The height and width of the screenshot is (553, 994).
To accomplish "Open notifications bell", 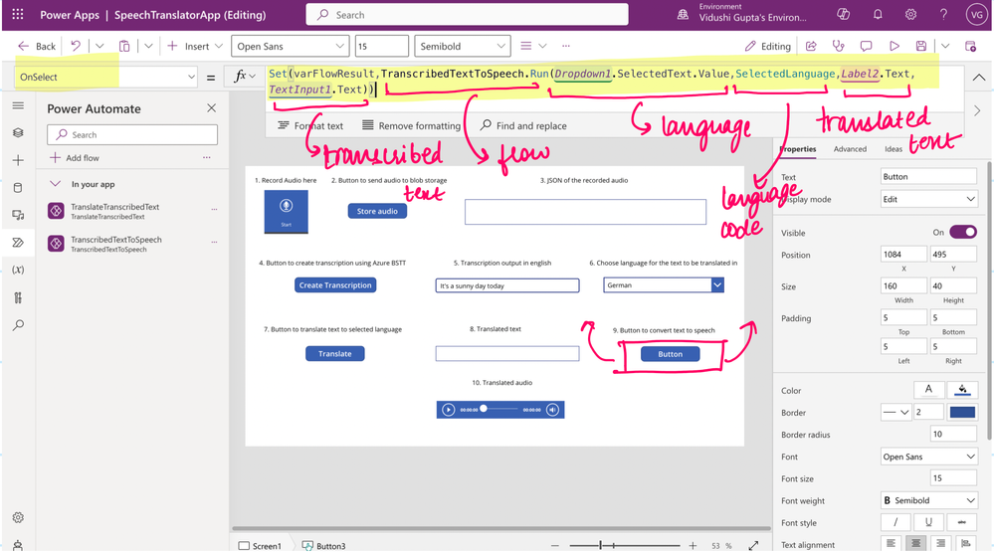I will point(878,14).
